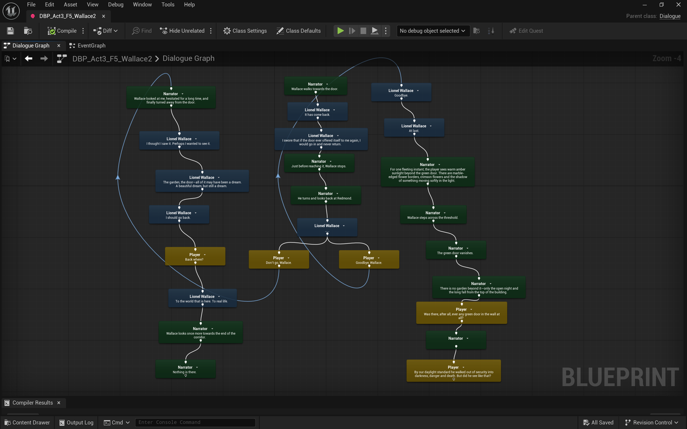This screenshot has width=687, height=429.
Task: Close the Compiler Results tab
Action: click(x=59, y=403)
